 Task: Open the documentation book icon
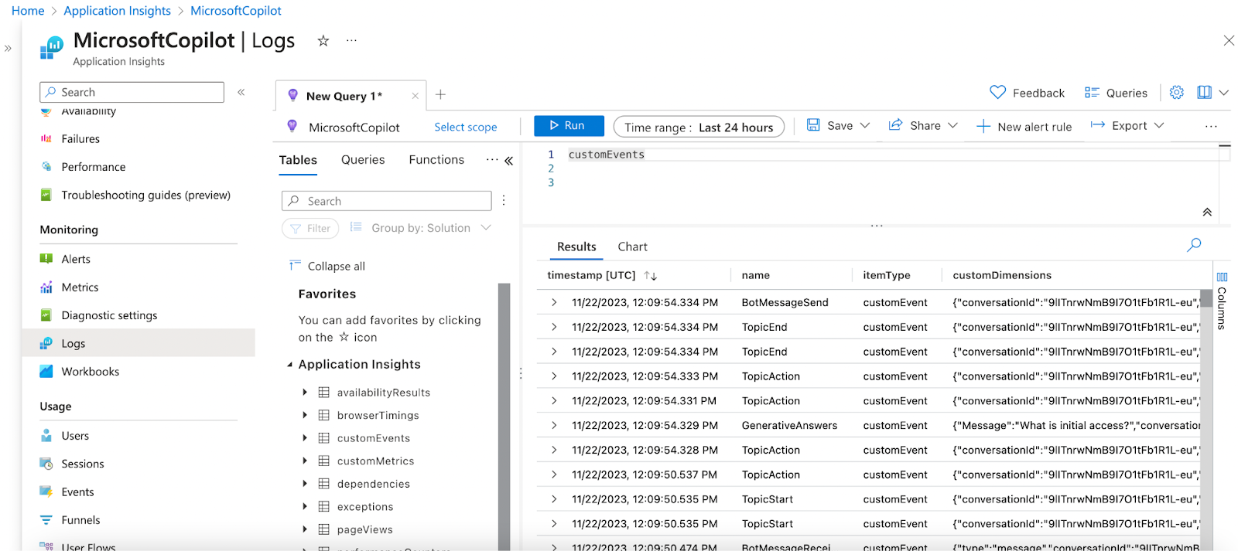[1204, 92]
